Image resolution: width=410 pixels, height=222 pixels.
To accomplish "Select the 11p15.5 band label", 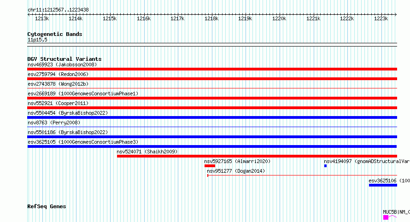I will [37, 40].
